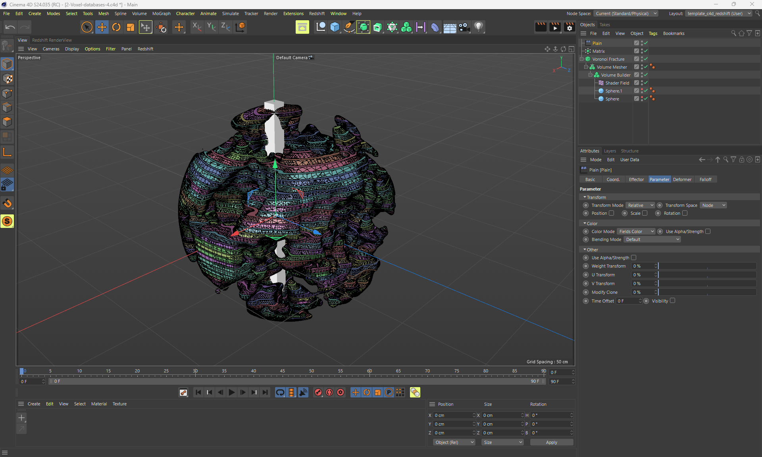The width and height of the screenshot is (762, 457).
Task: Collapse the Voronoi Fracture tree node
Action: [582, 59]
